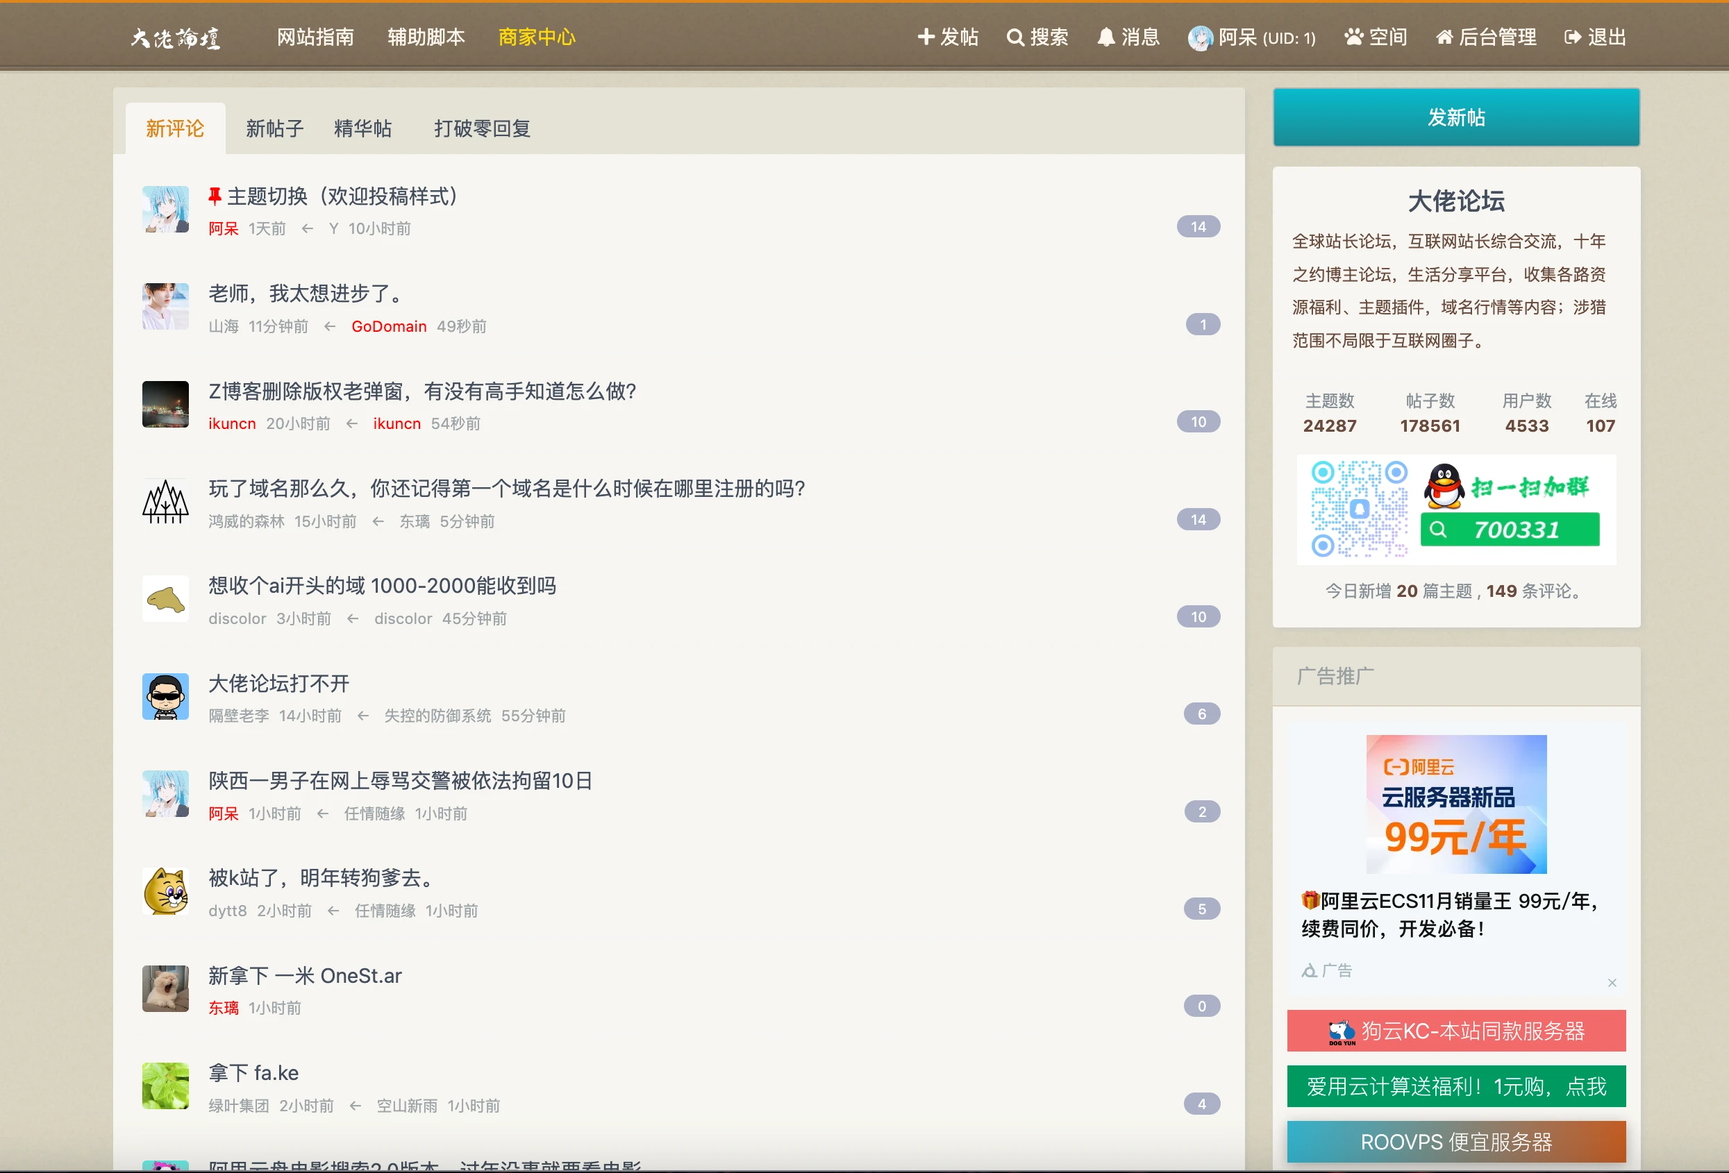Open post 新拿下 一米 OneSt.ar
The image size is (1729, 1173).
pos(305,976)
